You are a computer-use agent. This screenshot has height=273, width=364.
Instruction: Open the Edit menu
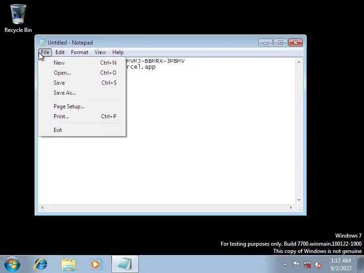tap(60, 52)
